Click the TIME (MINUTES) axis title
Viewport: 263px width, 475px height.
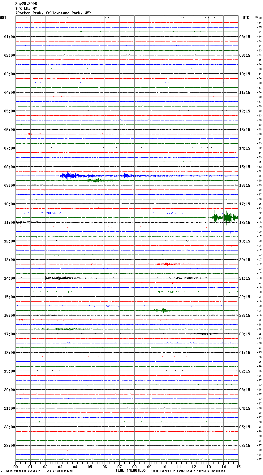(131, 470)
